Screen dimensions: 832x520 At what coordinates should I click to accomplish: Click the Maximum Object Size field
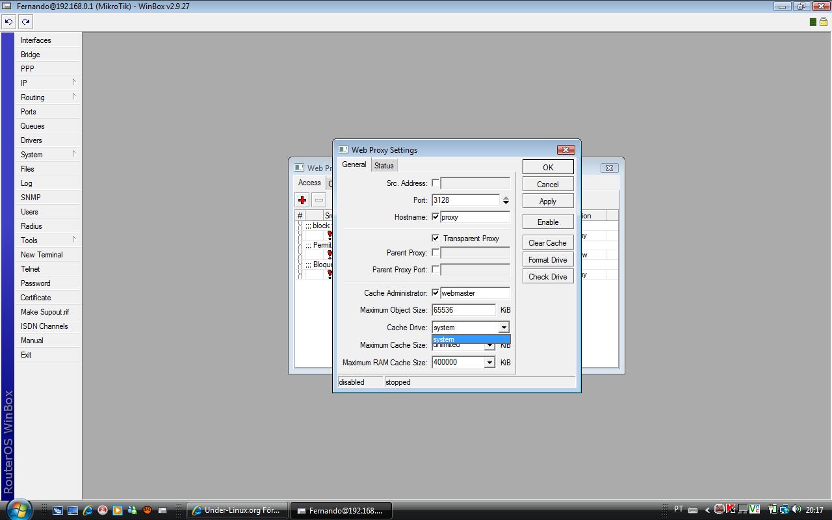tap(463, 310)
